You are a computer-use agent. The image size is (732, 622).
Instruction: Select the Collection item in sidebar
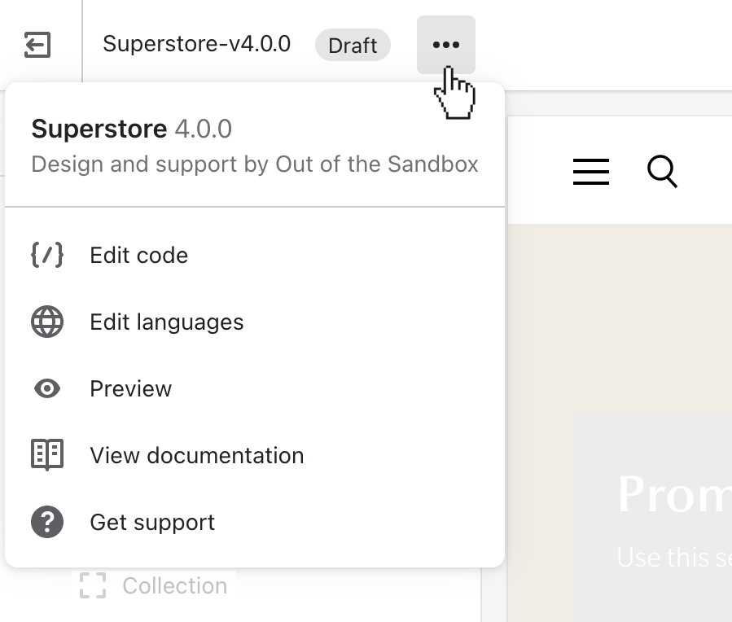(x=174, y=586)
